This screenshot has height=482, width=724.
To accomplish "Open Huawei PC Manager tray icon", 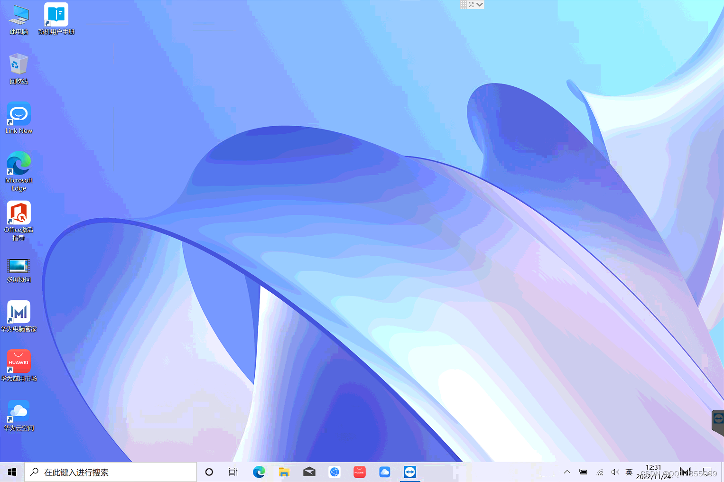I will point(685,472).
